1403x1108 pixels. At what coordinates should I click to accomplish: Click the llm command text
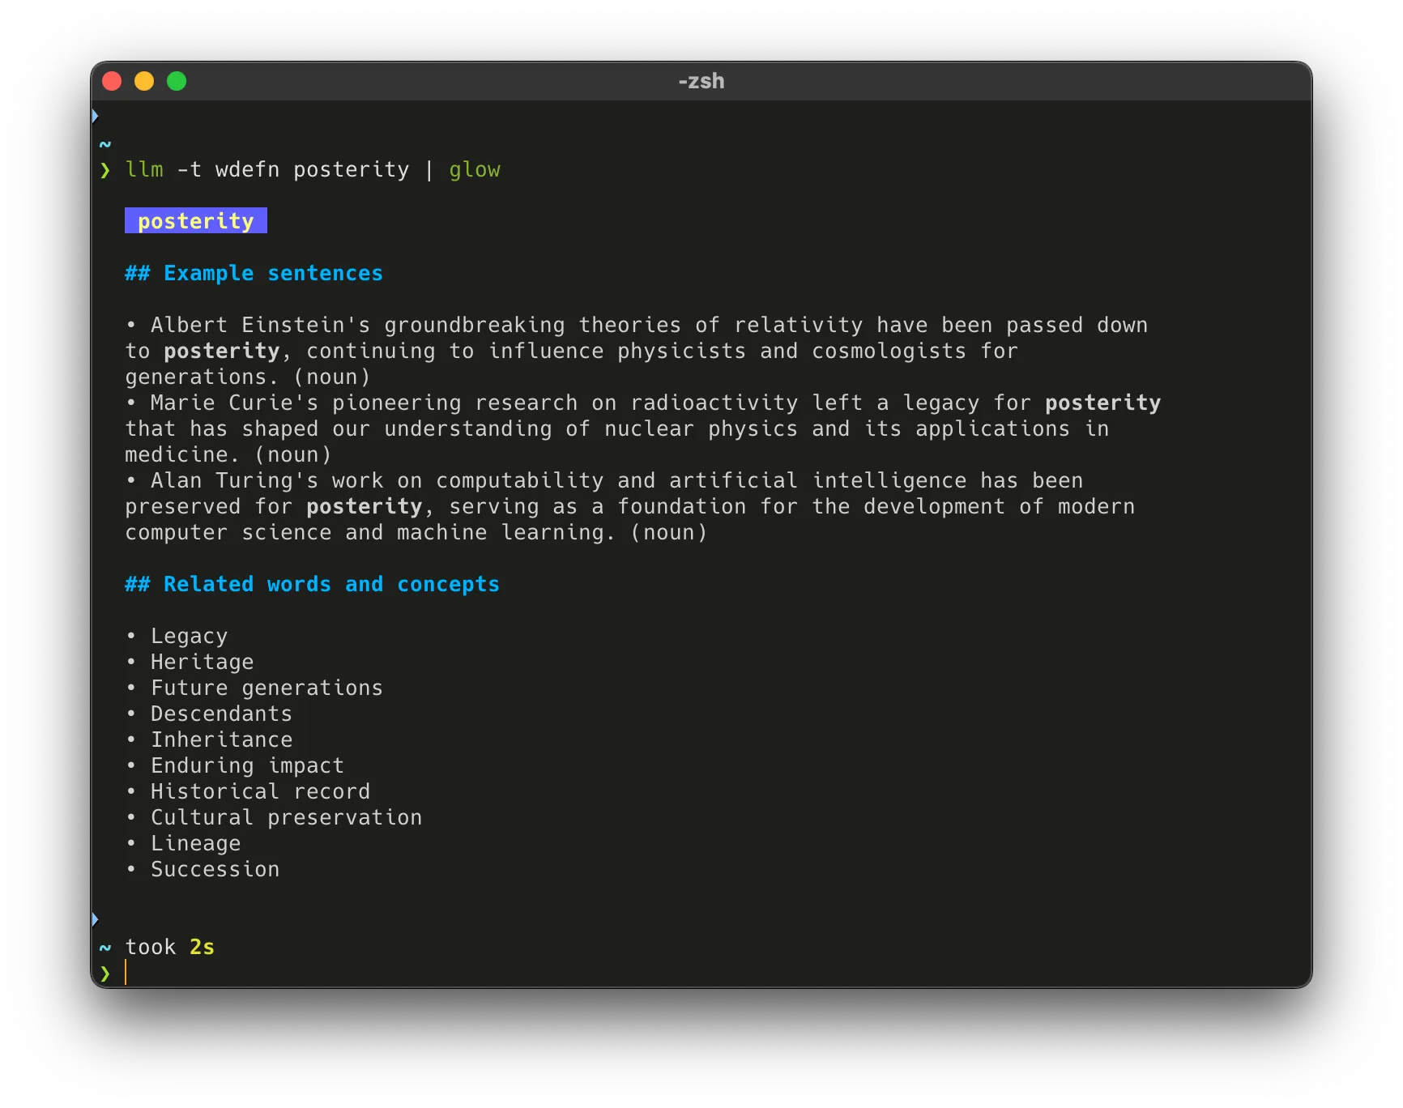point(144,169)
